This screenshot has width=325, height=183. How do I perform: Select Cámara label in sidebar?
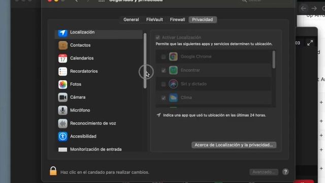click(78, 97)
